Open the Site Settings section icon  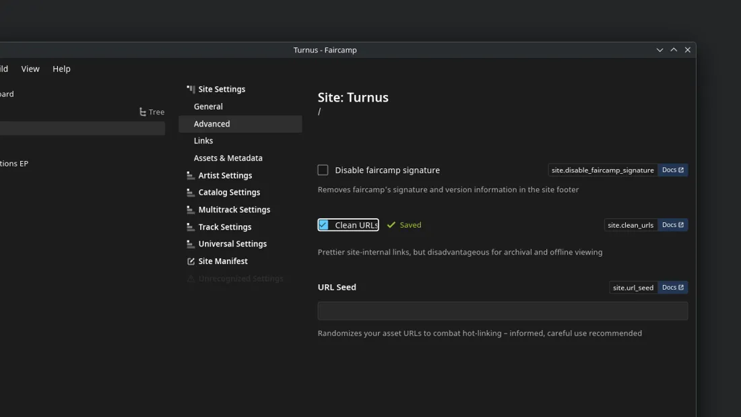click(x=191, y=89)
